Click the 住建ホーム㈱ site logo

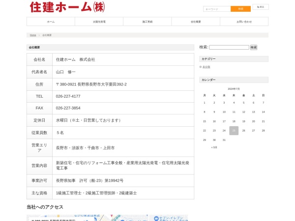click(67, 7)
